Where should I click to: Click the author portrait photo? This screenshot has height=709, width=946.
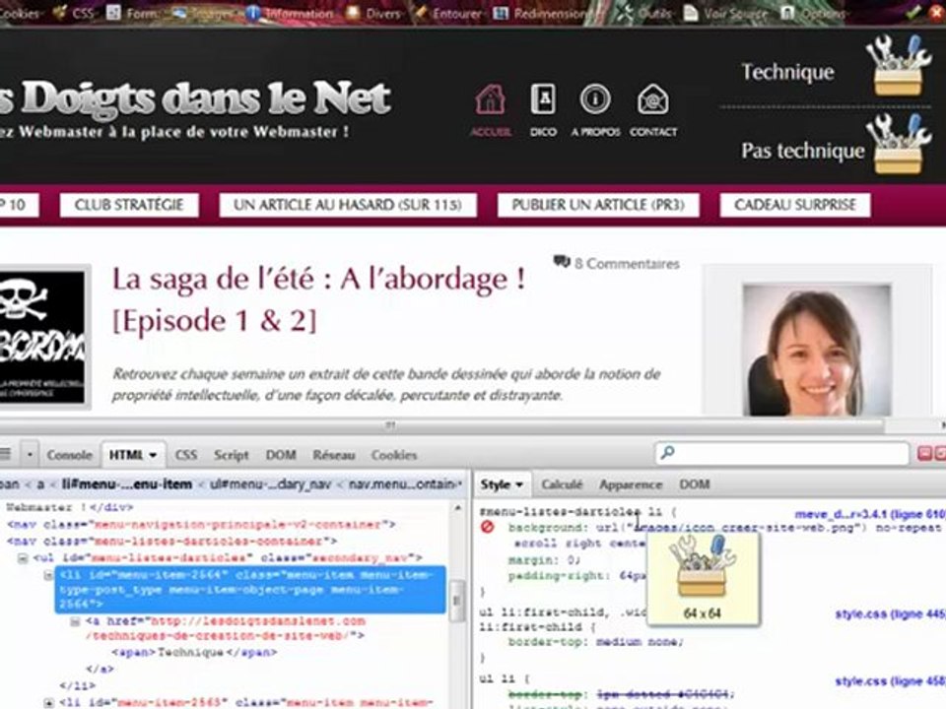tap(817, 350)
